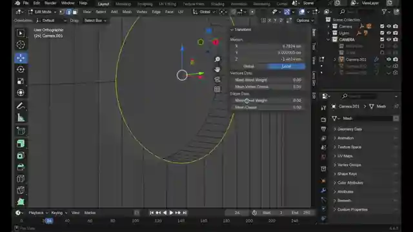Screen dimensions: 413x232
Task: Toggle camera view gizmo button
Action: tap(217, 79)
